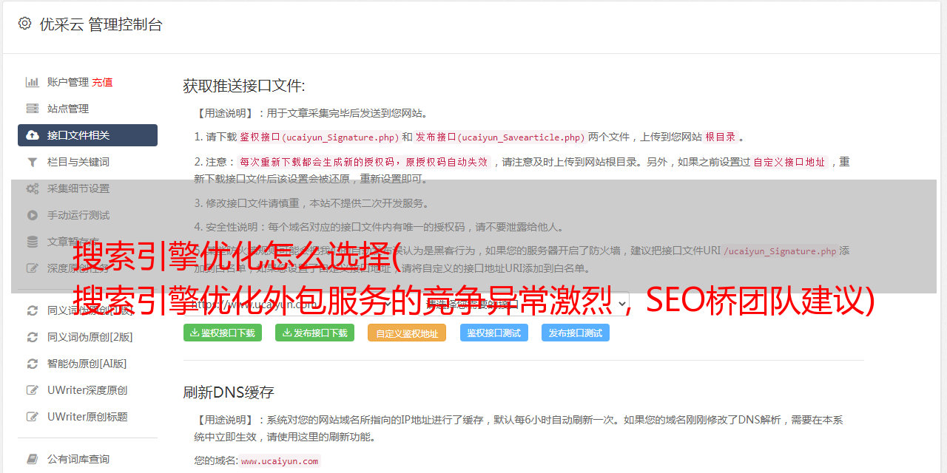947x473 pixels.
Task: Click the edit icon for UWriter深度原创
Action: click(33, 390)
